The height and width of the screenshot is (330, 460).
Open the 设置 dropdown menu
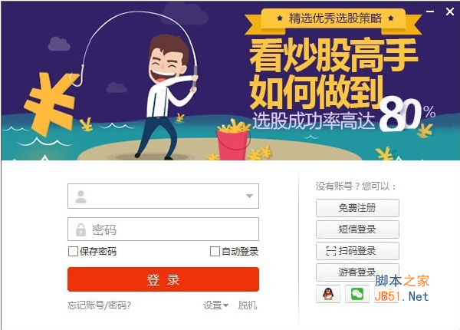(x=215, y=305)
